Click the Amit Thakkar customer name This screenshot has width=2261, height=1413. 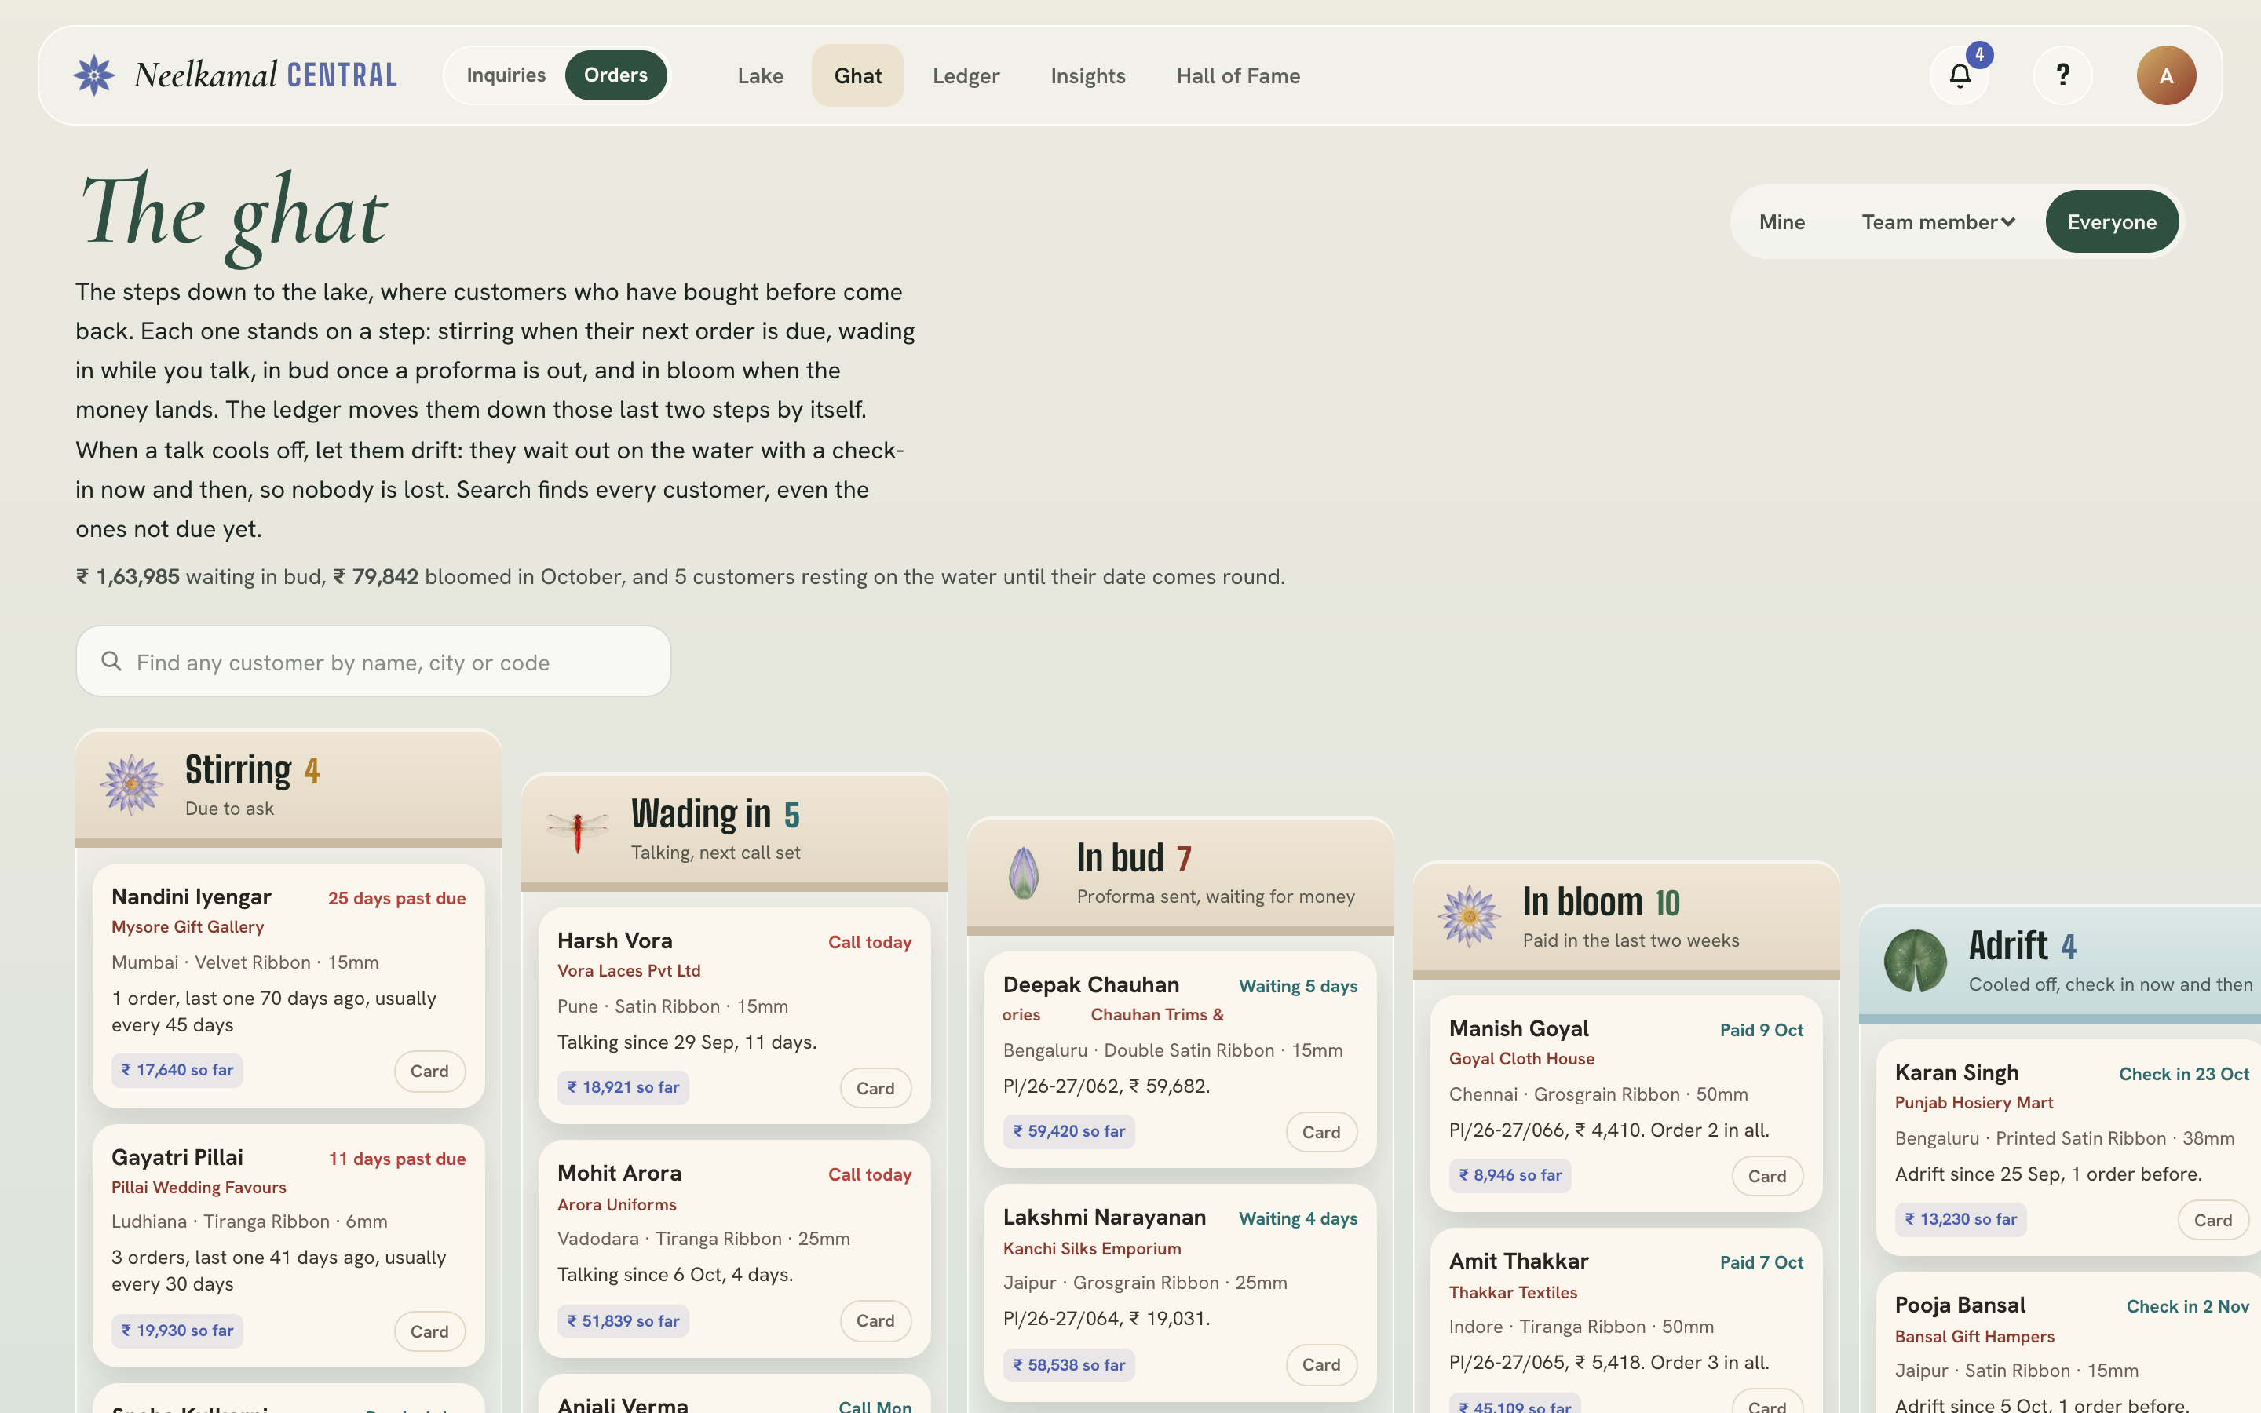click(x=1518, y=1261)
